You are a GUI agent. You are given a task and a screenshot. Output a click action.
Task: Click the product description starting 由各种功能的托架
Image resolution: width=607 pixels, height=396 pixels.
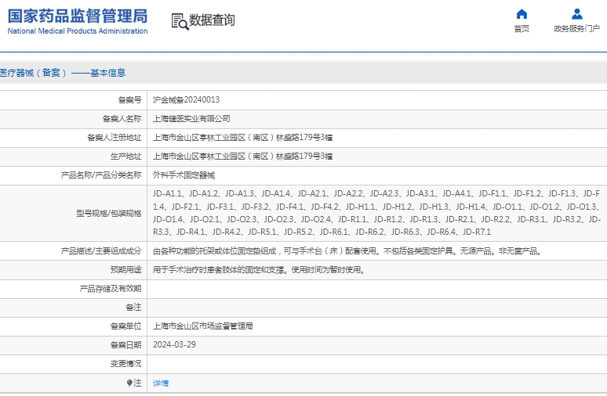[347, 251]
